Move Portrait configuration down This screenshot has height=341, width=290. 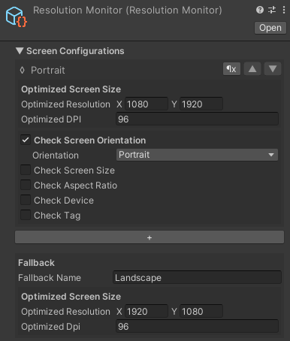coord(273,69)
